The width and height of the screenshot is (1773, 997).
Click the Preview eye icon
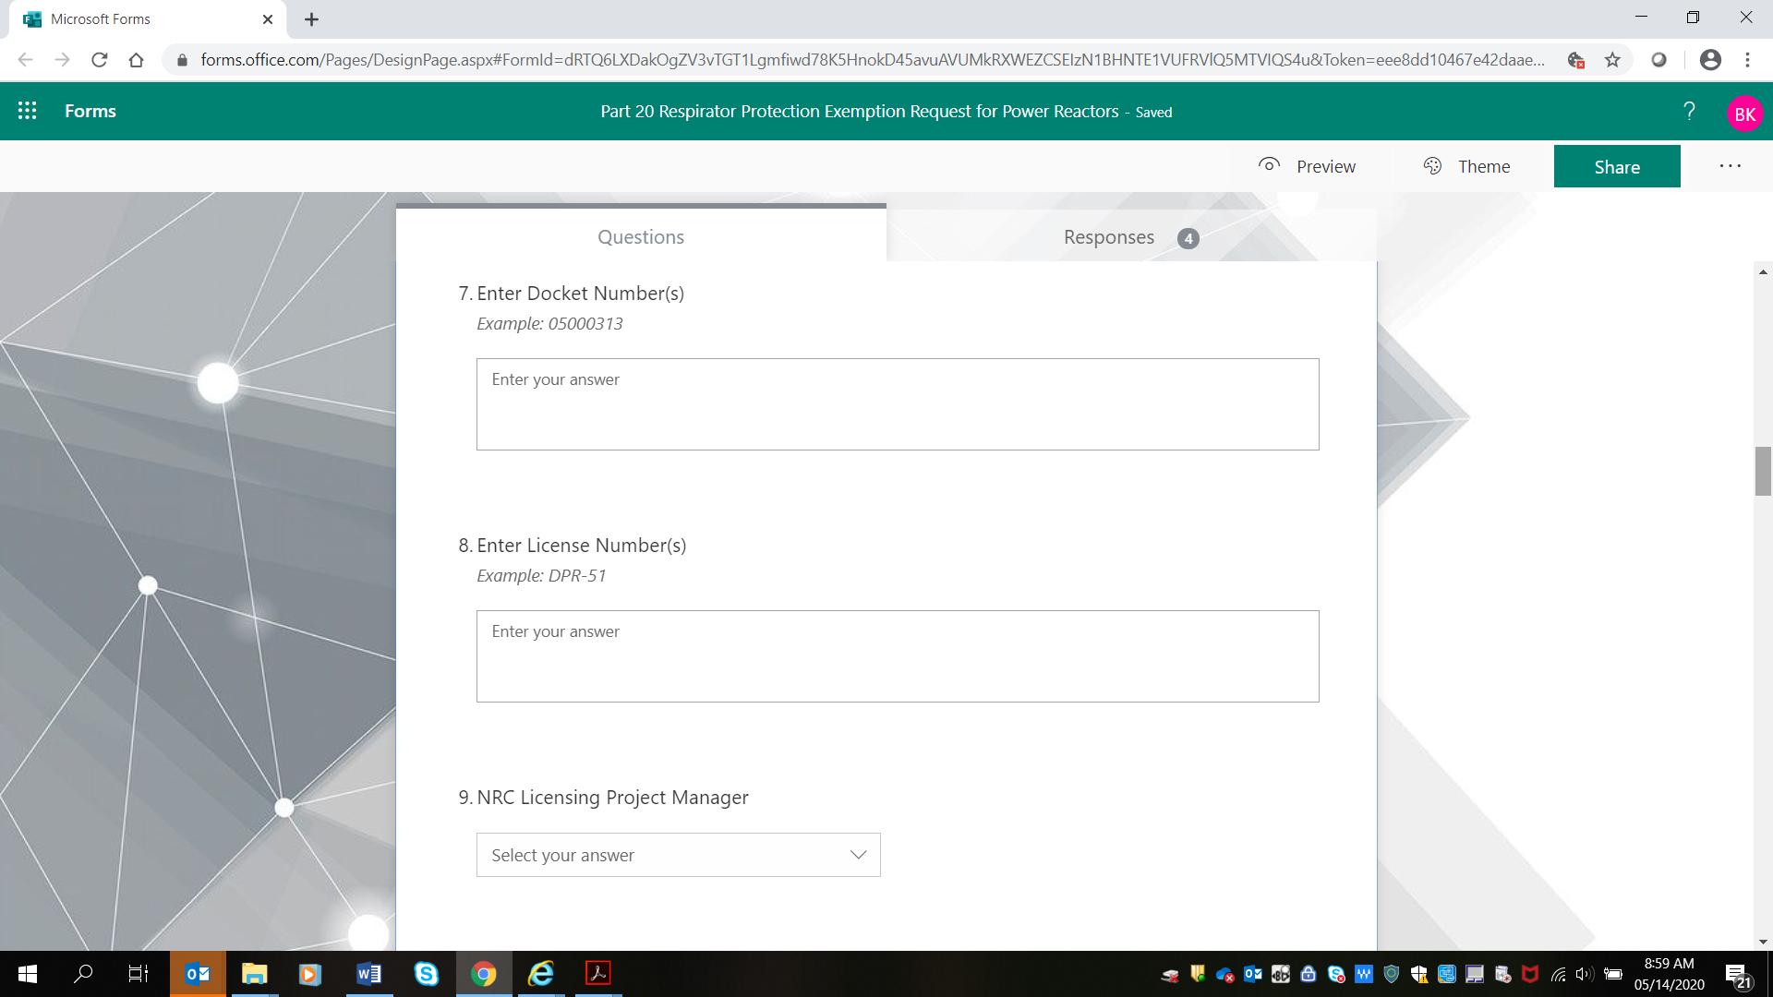[x=1269, y=165]
